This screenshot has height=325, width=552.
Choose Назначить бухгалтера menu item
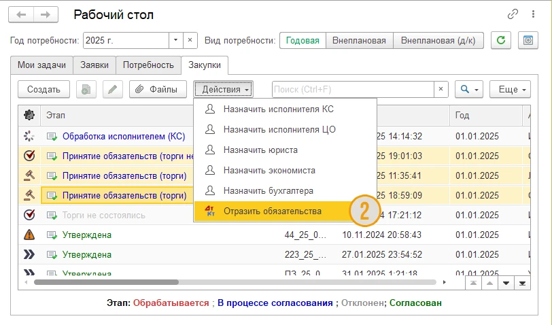point(285,191)
